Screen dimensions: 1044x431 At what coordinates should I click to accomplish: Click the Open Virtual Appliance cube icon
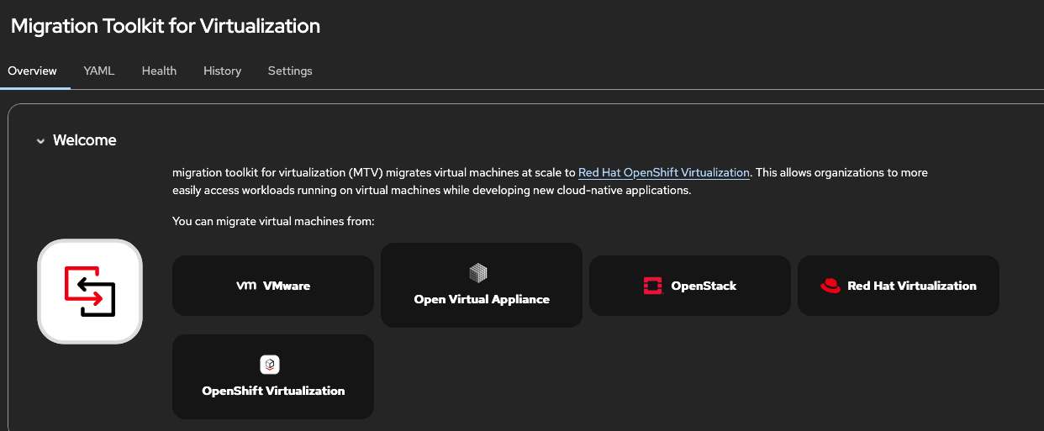click(478, 273)
